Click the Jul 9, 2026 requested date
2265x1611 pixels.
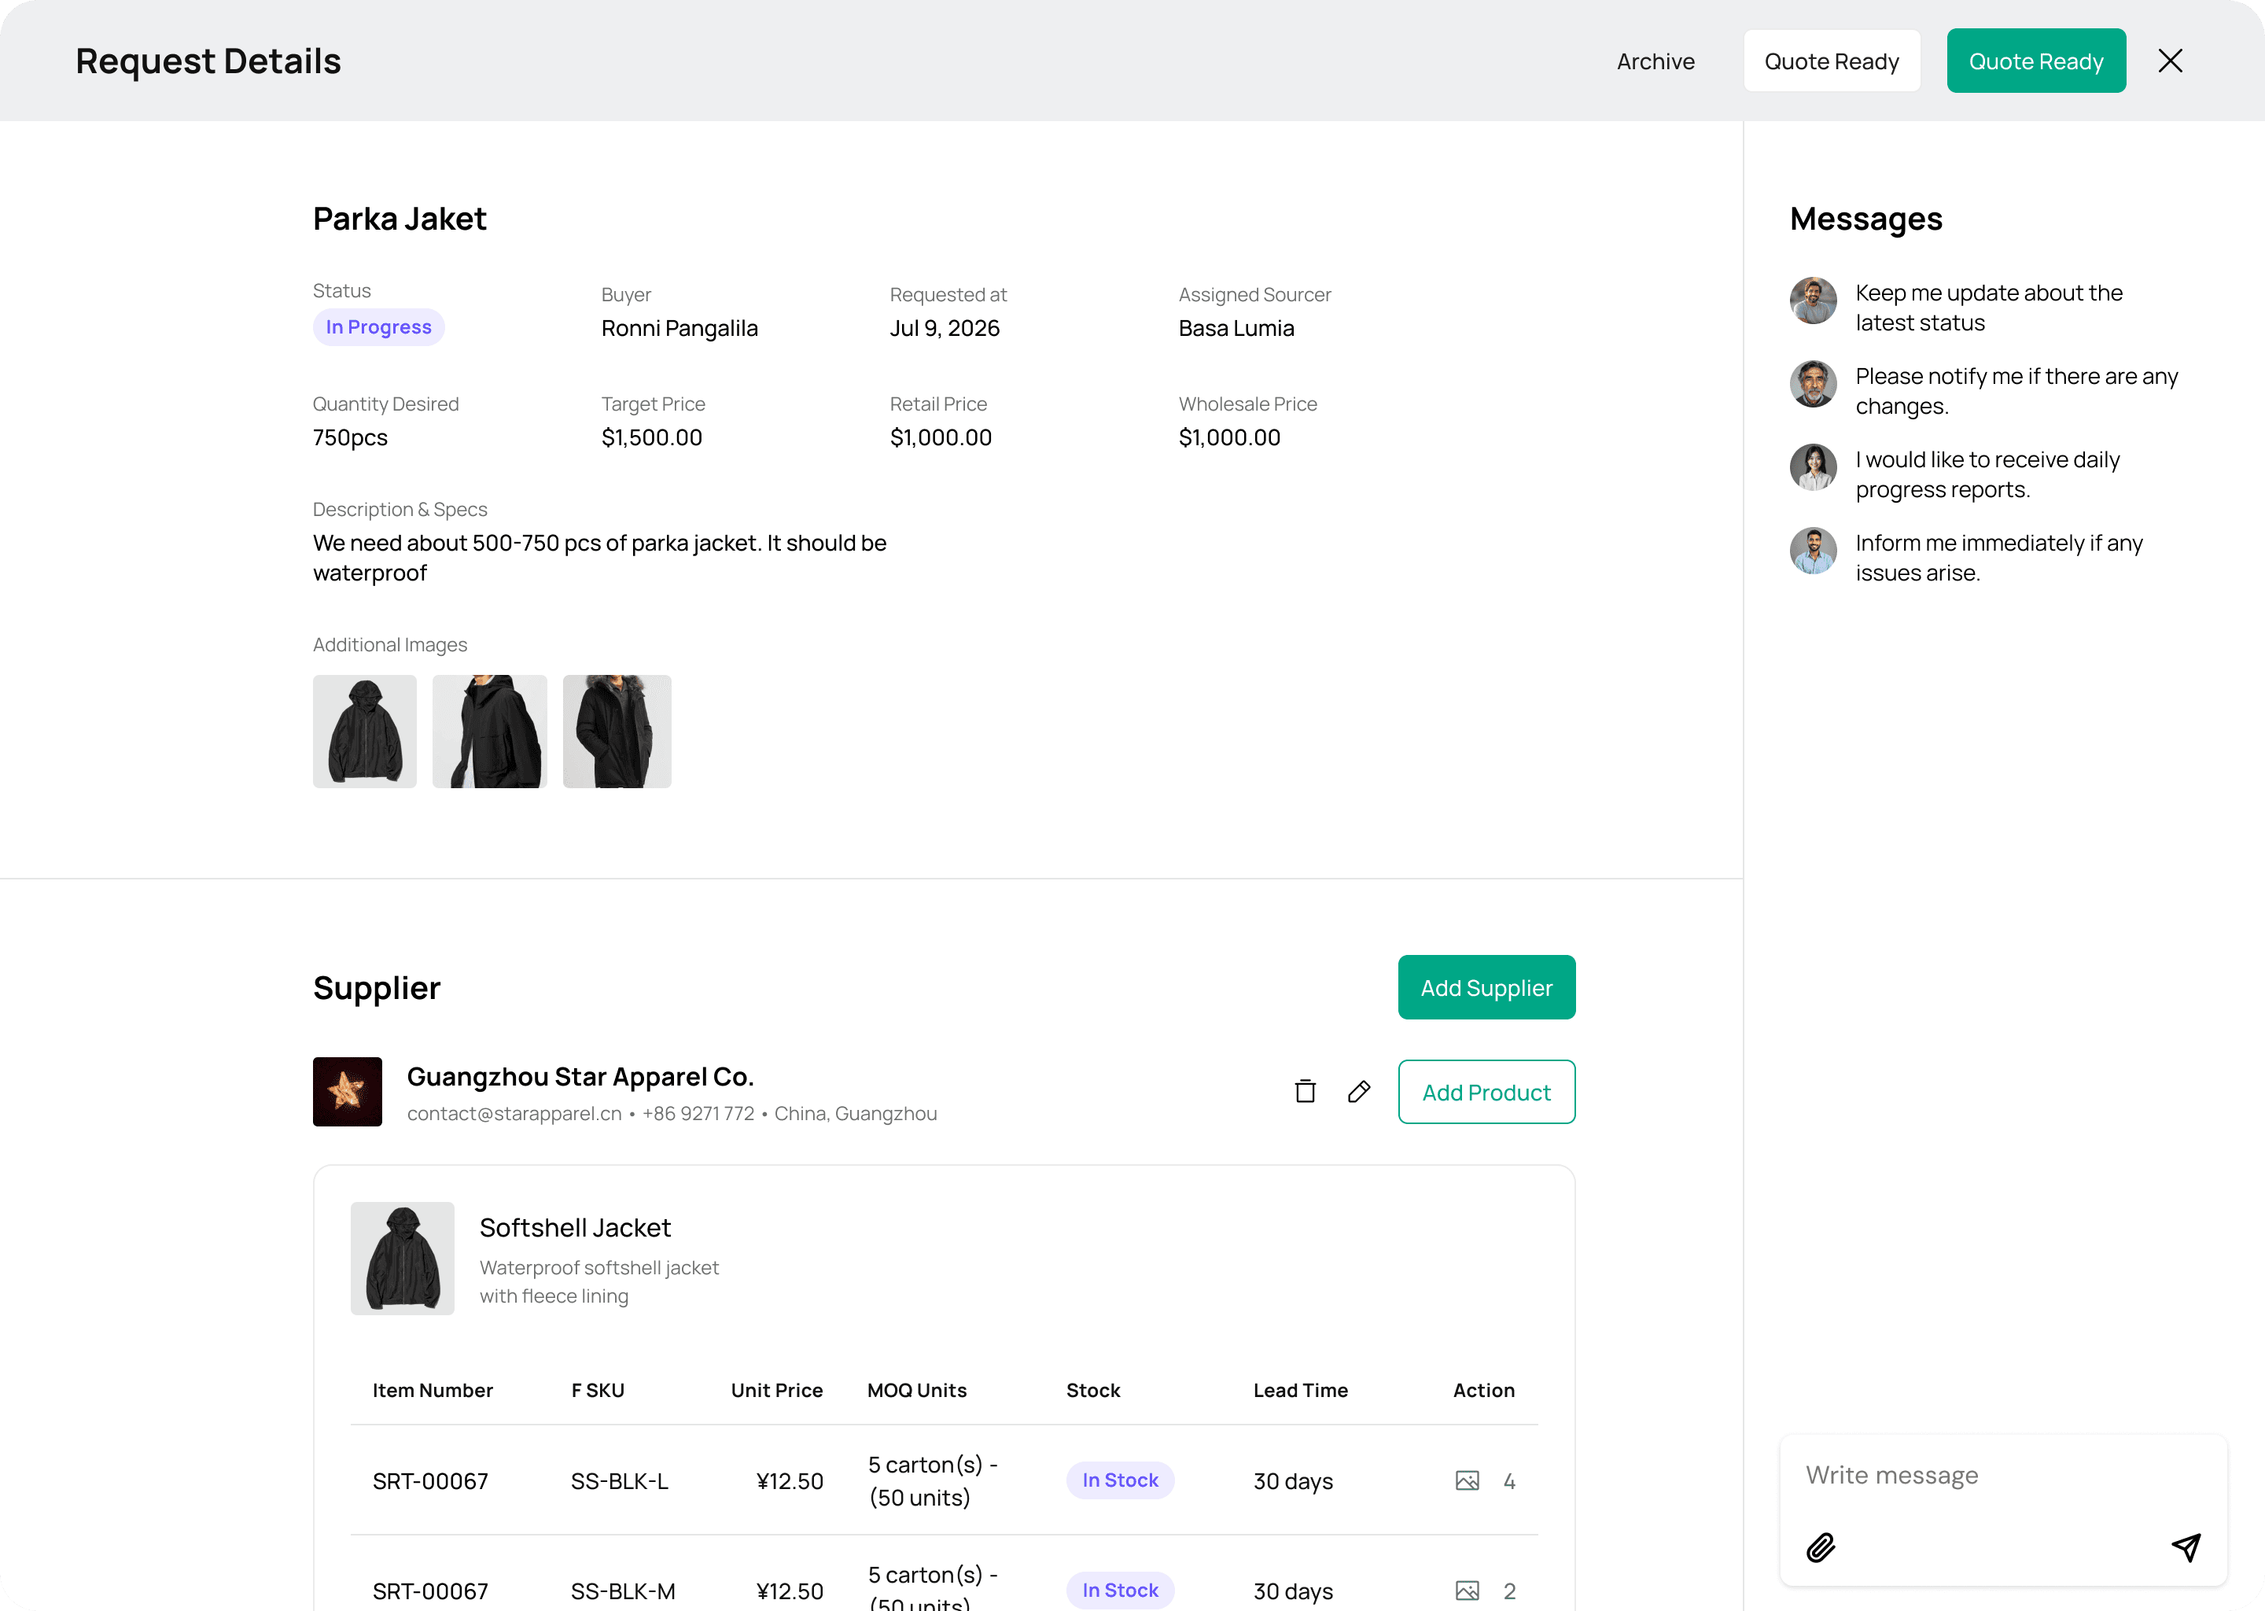pos(944,328)
